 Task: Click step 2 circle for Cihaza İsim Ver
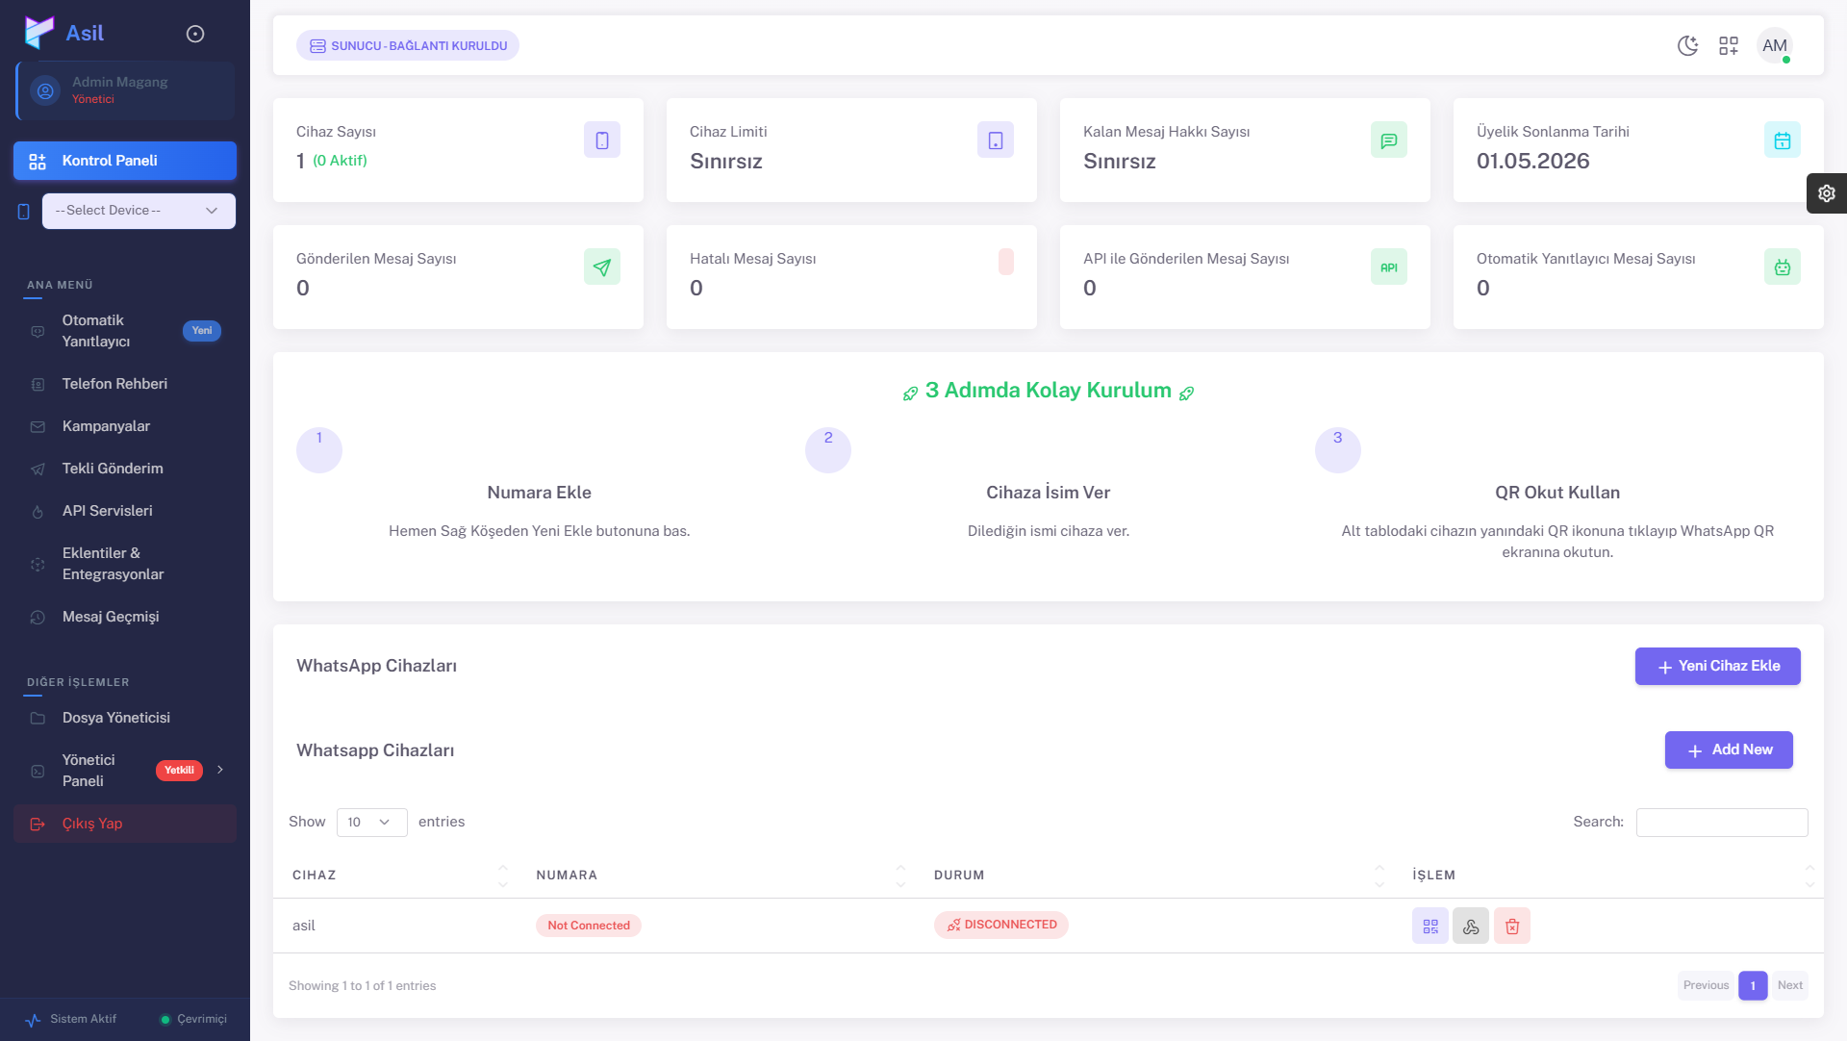point(828,449)
